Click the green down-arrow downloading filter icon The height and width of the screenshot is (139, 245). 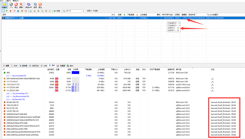[7, 11]
